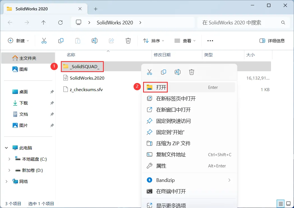The width and height of the screenshot is (294, 208).
Task: Click the search magnifier icon
Action: pyautogui.click(x=283, y=23)
